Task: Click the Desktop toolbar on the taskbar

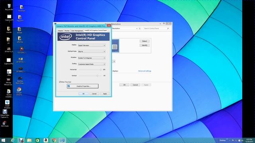Action: [223, 140]
